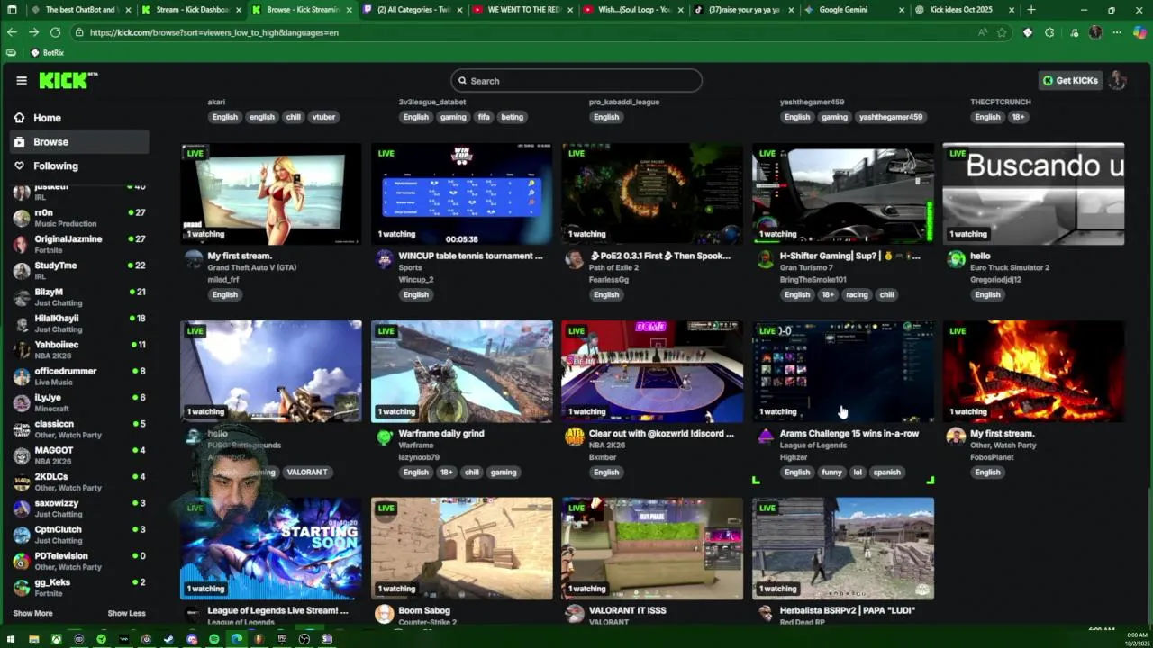
Task: Open PDTelevision channel in sidebar
Action: pyautogui.click(x=79, y=561)
